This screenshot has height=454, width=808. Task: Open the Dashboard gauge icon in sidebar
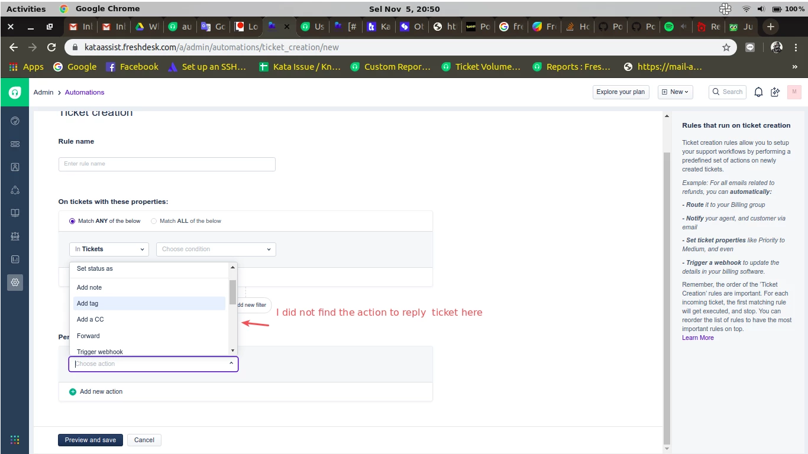15,121
